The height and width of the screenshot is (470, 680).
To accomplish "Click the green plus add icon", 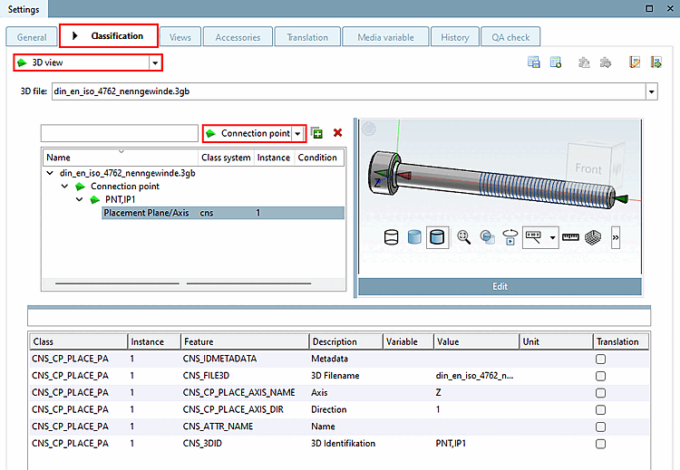I will click(317, 133).
